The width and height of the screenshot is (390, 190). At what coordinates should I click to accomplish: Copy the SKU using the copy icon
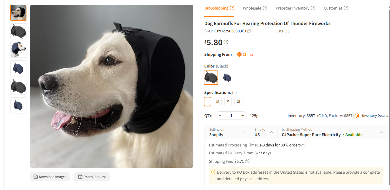(x=249, y=31)
